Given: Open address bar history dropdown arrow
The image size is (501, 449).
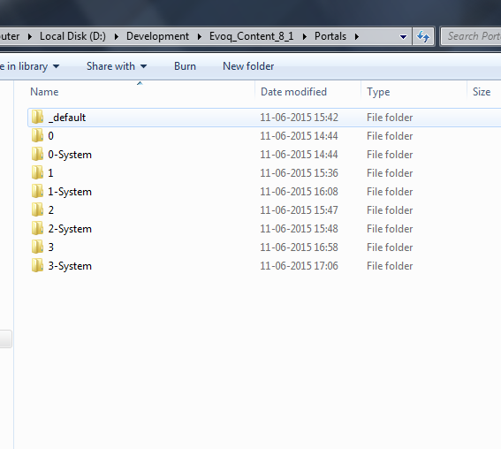Looking at the screenshot, I should (403, 37).
